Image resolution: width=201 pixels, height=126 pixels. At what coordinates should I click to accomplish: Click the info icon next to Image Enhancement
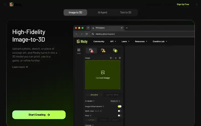(103, 106)
